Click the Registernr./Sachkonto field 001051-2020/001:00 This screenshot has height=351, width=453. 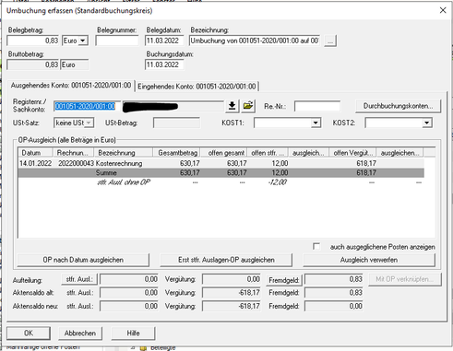coord(87,106)
